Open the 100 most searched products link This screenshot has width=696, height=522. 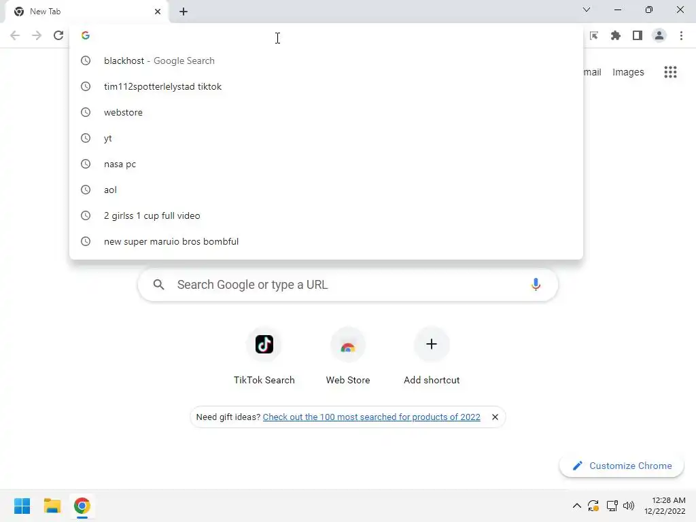(x=372, y=417)
